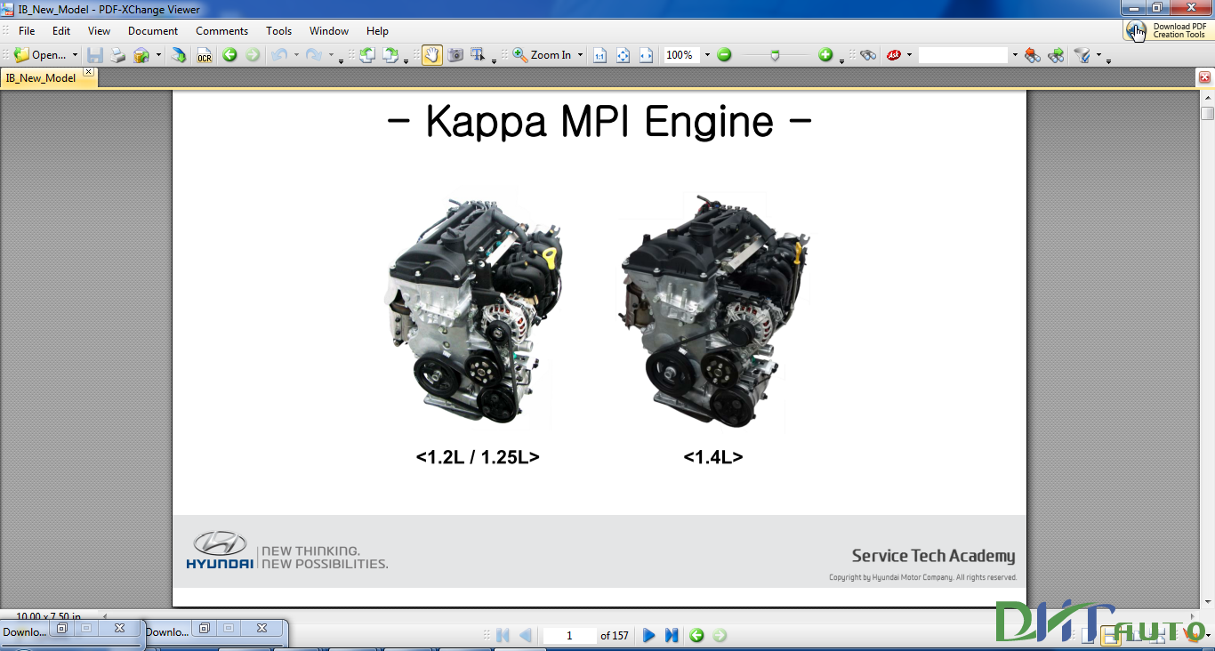Expand the zoom level dropdown

pos(705,54)
